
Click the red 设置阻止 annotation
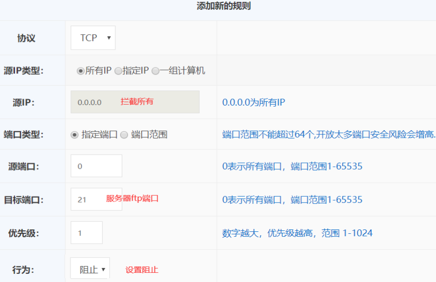[x=142, y=270]
